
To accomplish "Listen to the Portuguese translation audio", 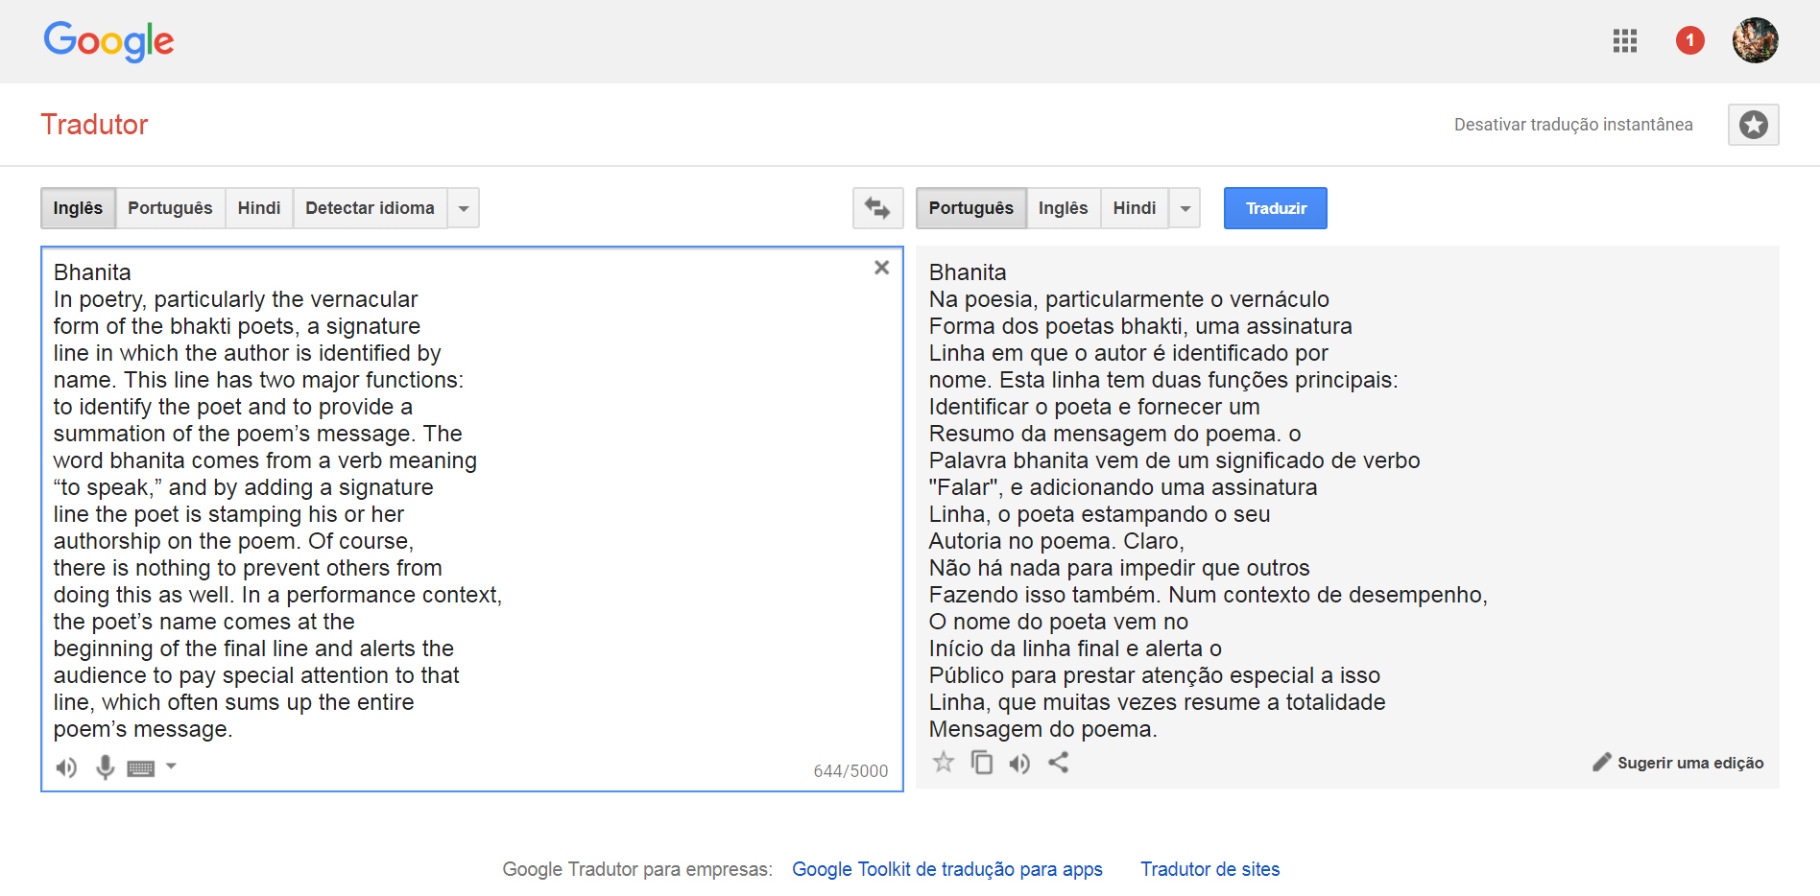I will [1019, 763].
